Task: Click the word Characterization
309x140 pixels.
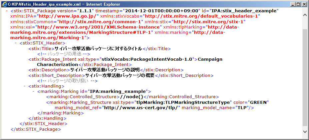Action: (58, 64)
